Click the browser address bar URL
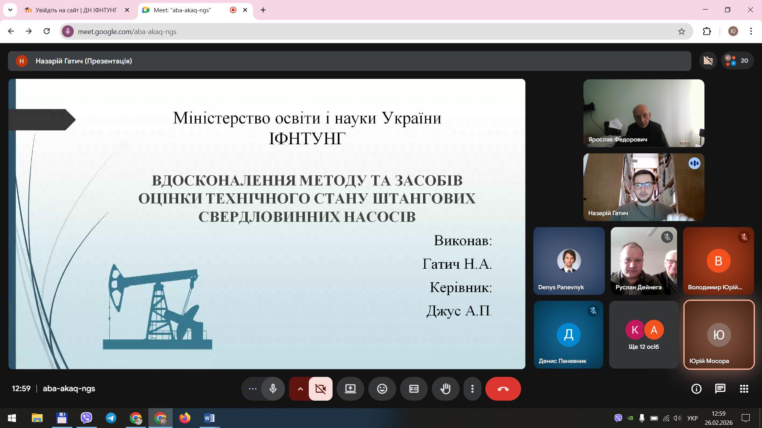 pyautogui.click(x=127, y=32)
